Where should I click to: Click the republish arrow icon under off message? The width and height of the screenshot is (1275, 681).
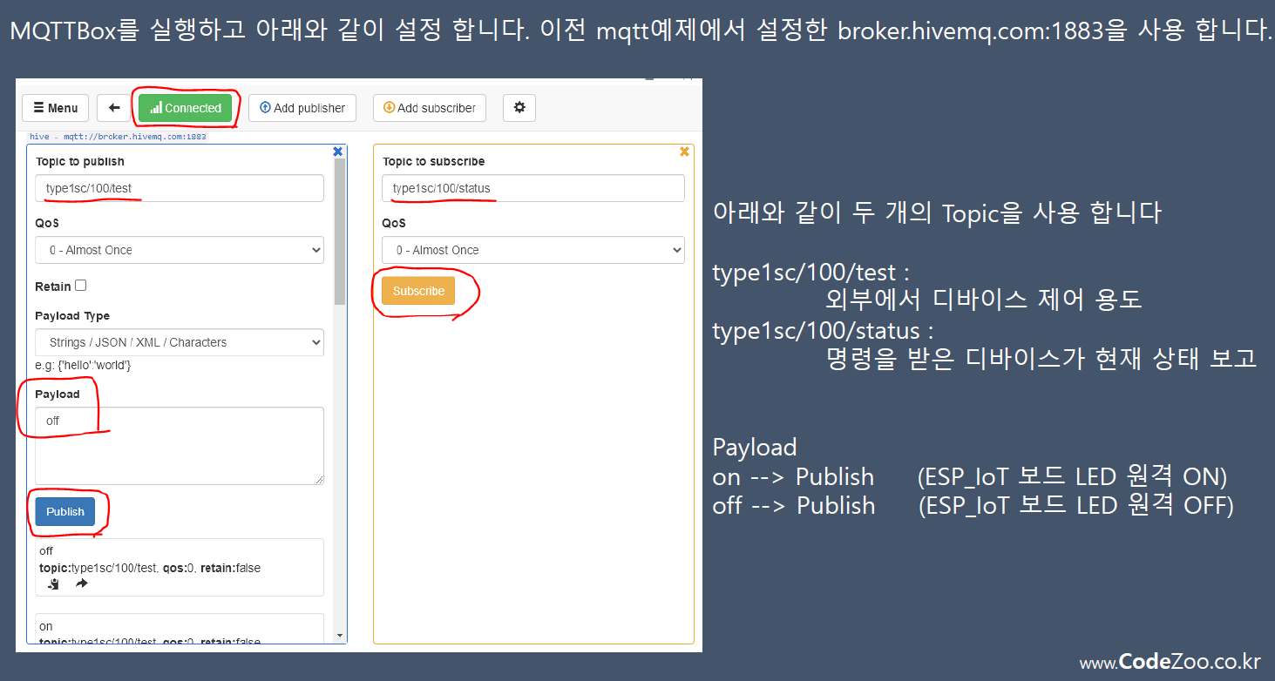[82, 583]
